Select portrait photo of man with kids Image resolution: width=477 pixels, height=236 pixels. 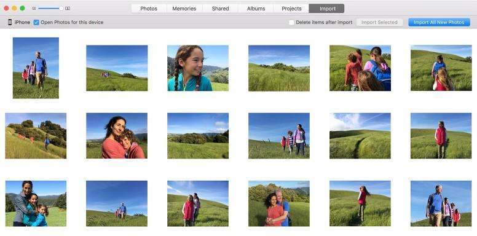[x=36, y=68]
